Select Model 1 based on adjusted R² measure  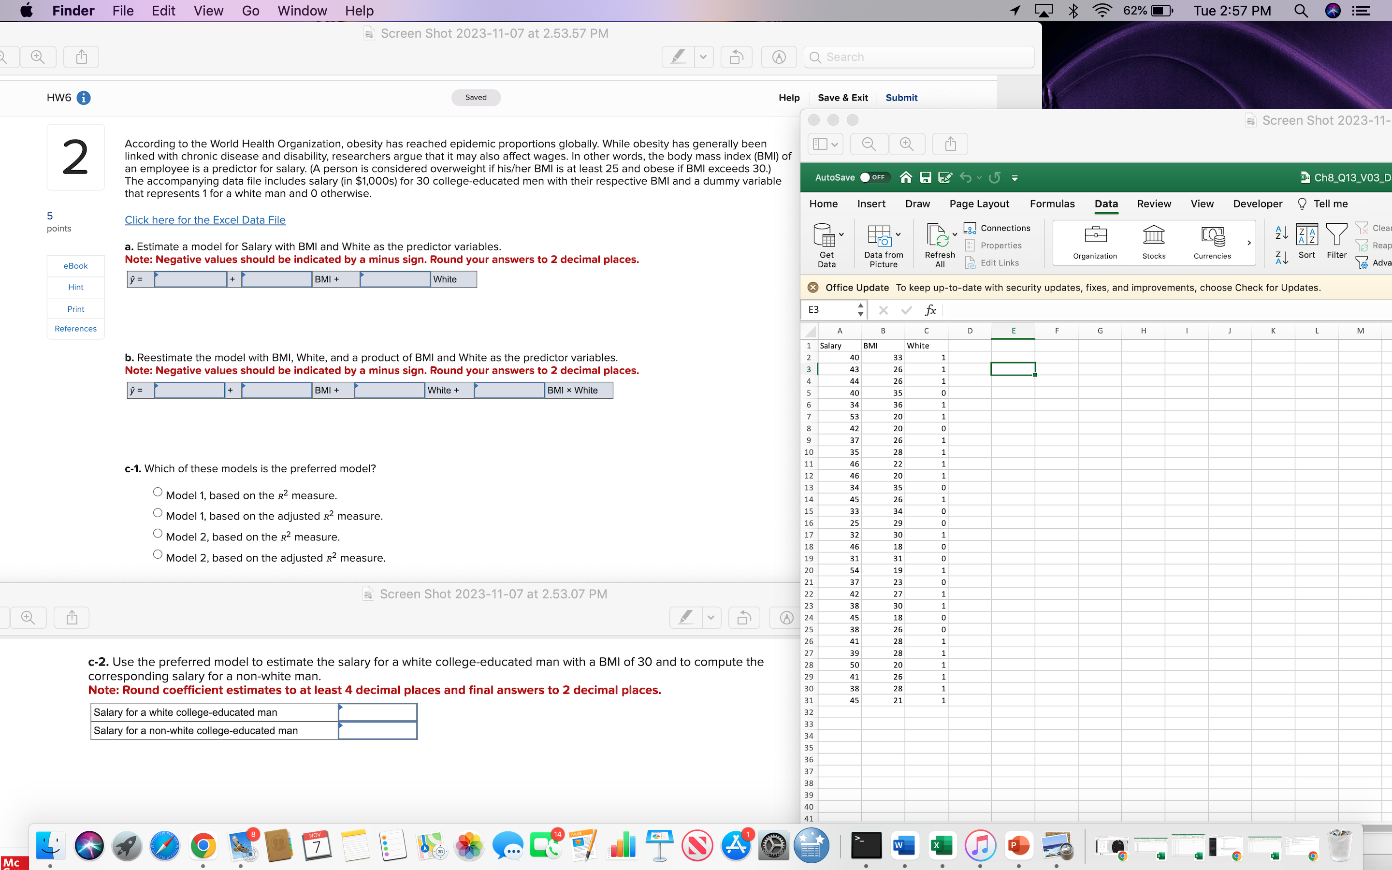coord(158,513)
